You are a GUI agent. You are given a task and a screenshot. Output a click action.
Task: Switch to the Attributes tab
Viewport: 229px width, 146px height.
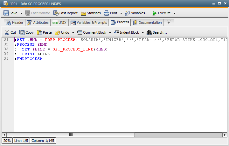point(38,23)
